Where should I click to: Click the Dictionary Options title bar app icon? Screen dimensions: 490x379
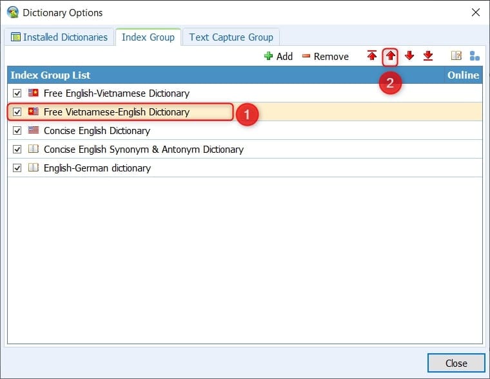[13, 12]
